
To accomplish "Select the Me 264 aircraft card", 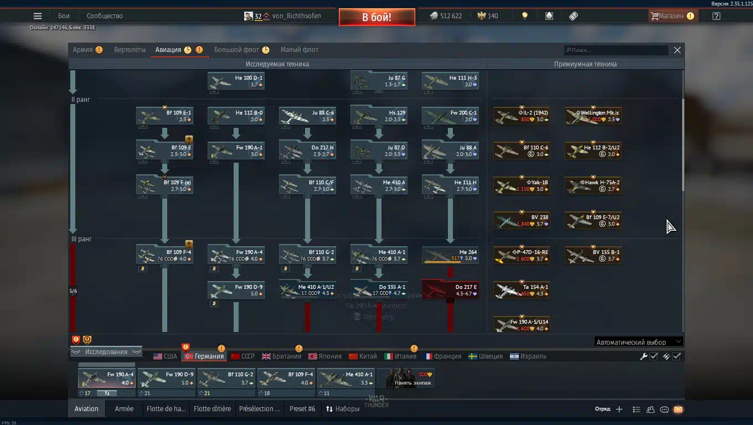I will [450, 255].
